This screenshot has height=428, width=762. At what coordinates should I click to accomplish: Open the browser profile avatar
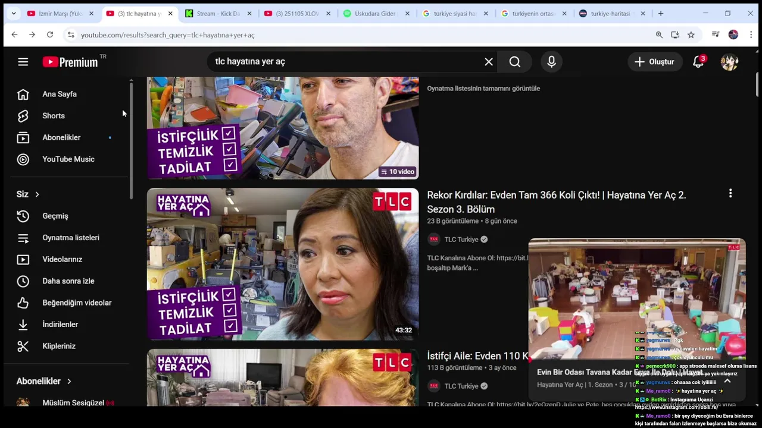[x=733, y=35]
